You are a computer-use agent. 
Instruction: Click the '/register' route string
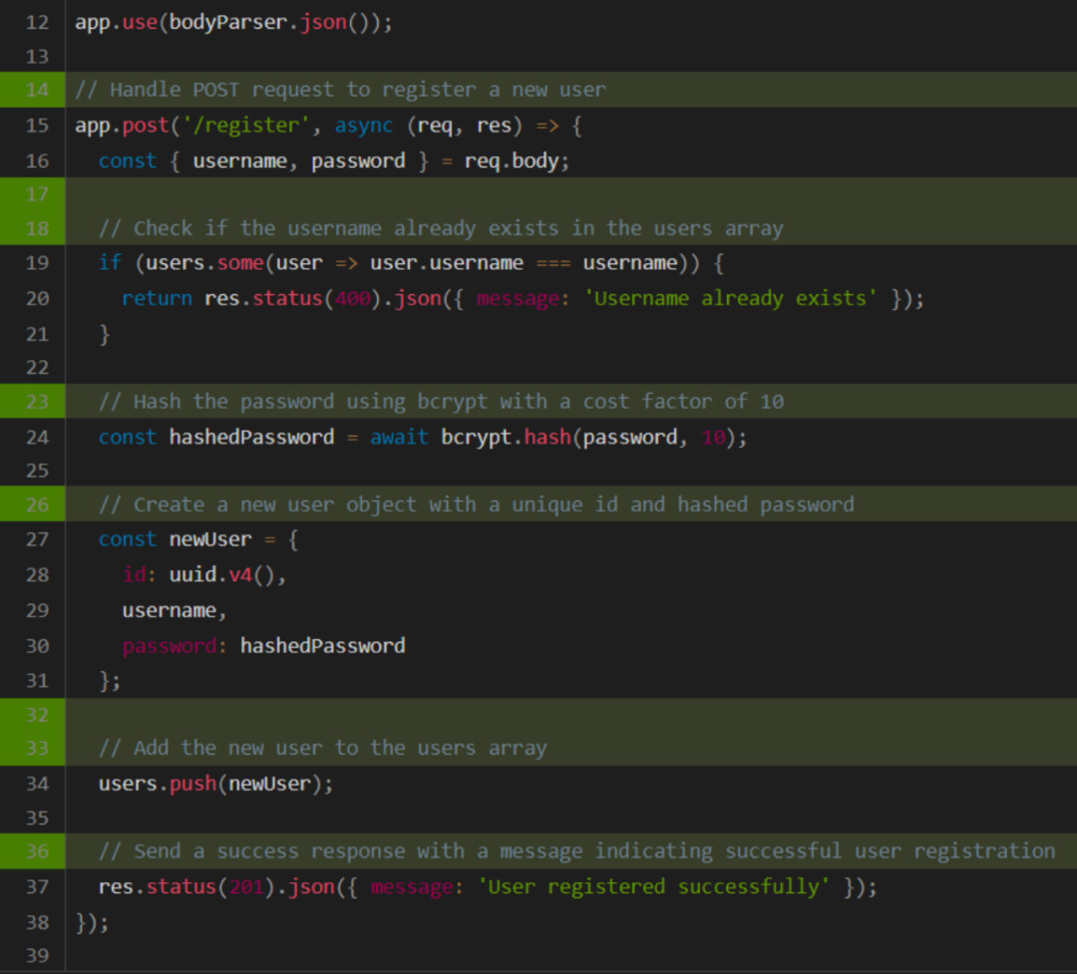[x=245, y=126]
